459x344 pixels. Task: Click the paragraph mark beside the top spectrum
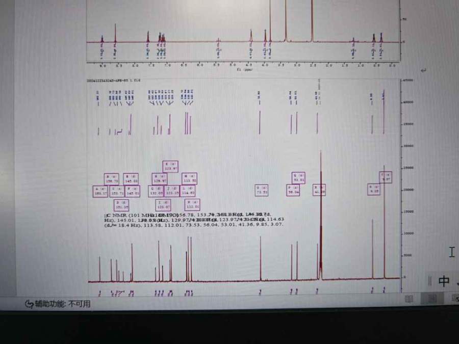tap(423, 70)
